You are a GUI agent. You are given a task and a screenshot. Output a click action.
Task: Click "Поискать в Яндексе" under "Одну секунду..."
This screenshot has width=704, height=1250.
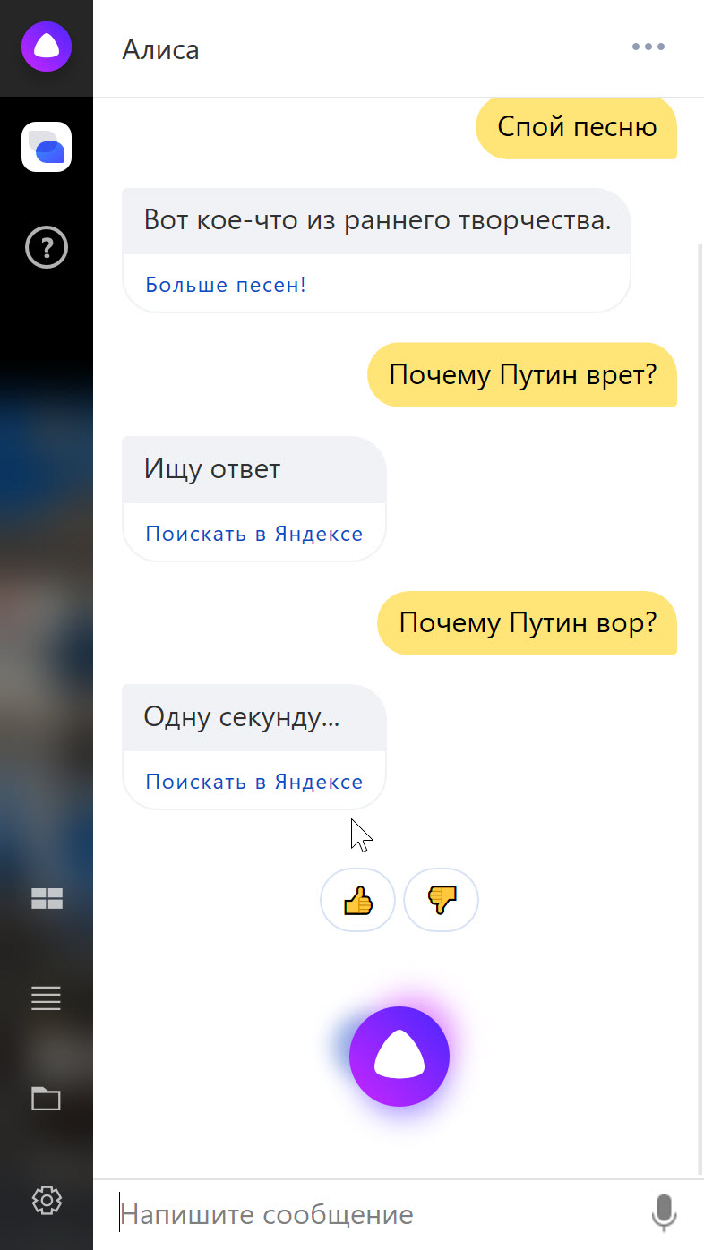point(254,782)
